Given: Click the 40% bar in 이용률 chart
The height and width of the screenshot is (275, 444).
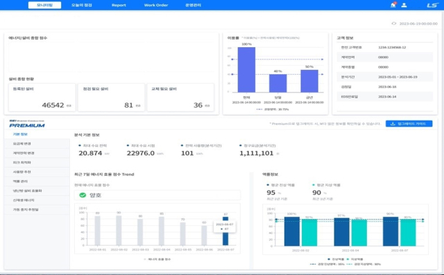Looking at the screenshot, I should click(277, 83).
